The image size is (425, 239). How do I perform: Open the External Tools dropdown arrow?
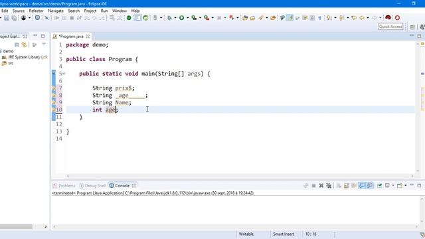[212, 18]
